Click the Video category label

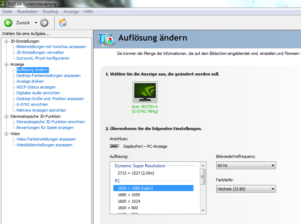(15, 134)
